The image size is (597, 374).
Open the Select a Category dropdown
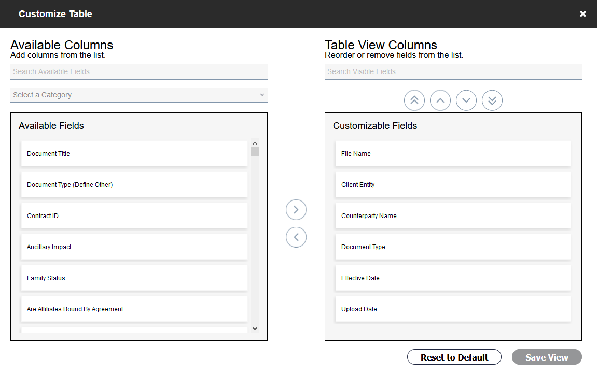tap(138, 95)
